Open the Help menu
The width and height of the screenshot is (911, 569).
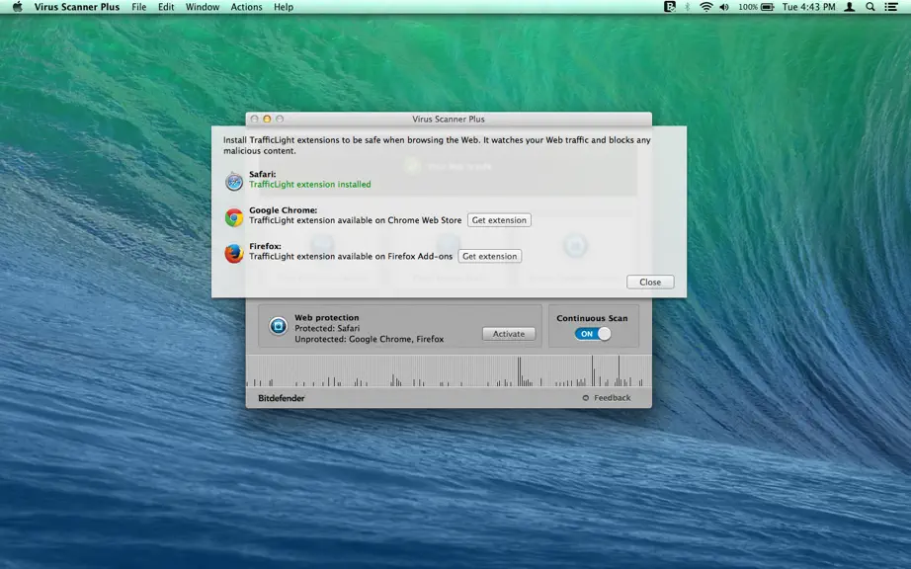point(284,7)
